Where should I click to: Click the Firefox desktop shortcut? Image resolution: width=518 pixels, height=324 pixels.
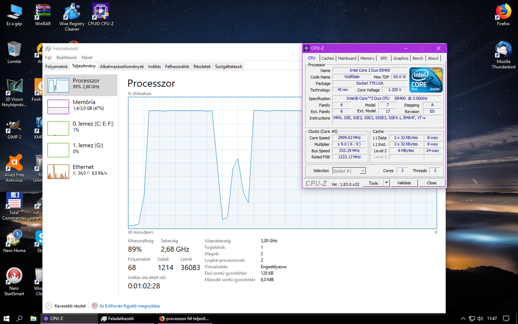[x=503, y=15]
